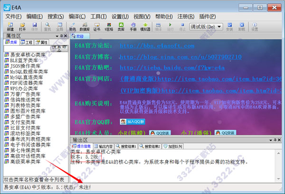Screen dimensions: 285x194
Task: Open the blog.sina.com.cn blog link
Action: click(x=180, y=57)
